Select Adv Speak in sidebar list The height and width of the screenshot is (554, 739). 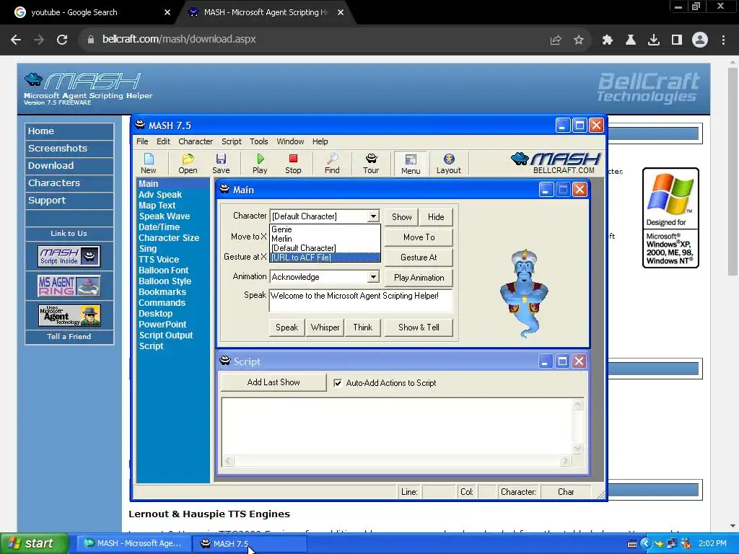pyautogui.click(x=160, y=195)
